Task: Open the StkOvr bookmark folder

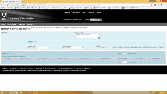Action: [x=64, y=8]
